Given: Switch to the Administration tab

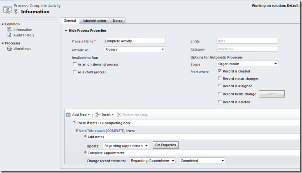Looking at the screenshot, I should [94, 21].
